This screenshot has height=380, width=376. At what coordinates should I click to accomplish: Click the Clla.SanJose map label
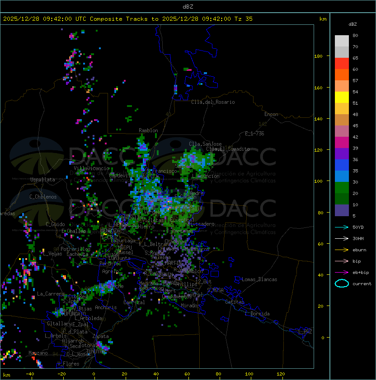click(x=205, y=144)
